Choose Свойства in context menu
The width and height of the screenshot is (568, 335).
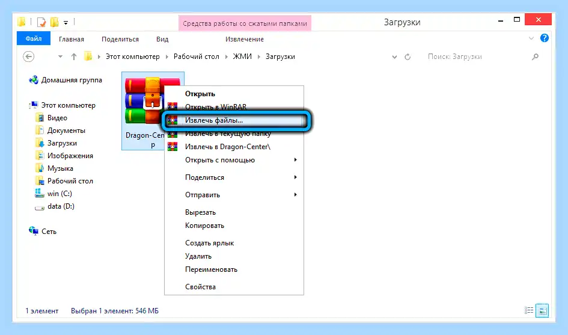coord(234,287)
